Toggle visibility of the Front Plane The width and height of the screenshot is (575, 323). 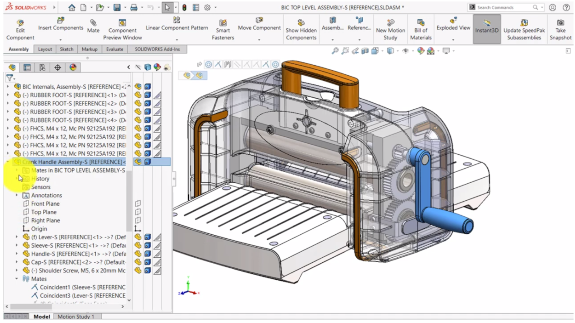[138, 204]
